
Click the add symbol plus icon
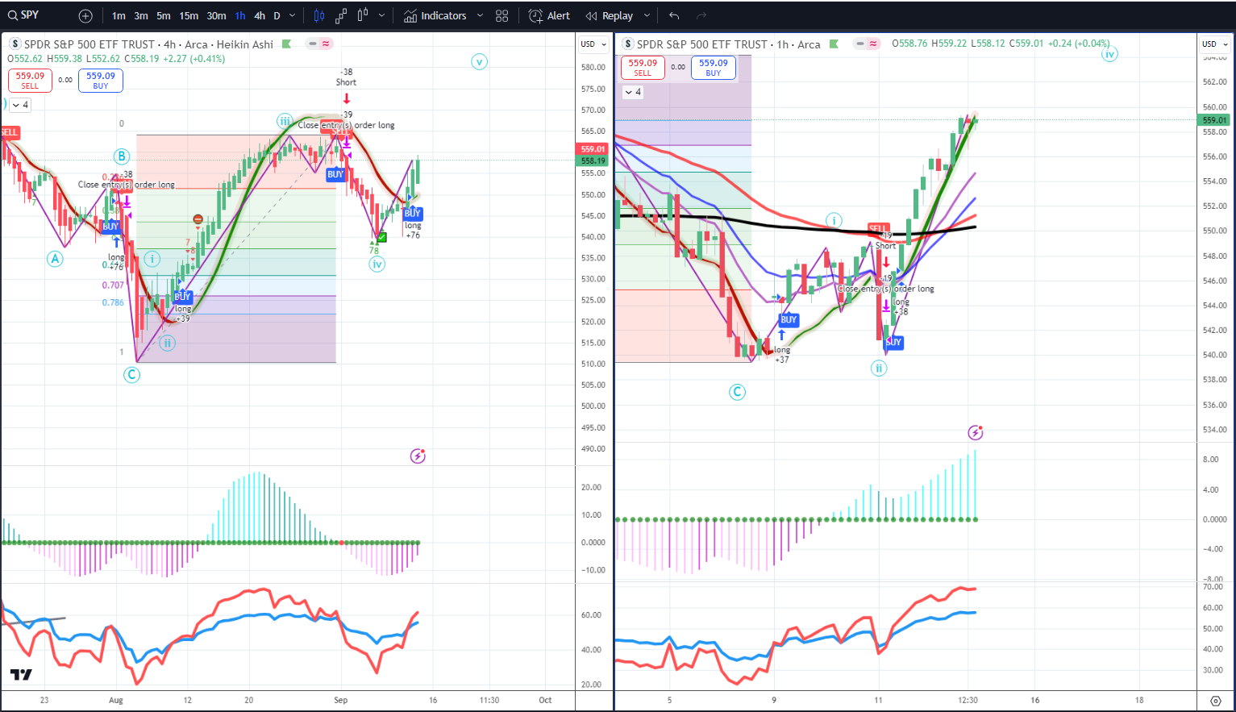pos(85,15)
